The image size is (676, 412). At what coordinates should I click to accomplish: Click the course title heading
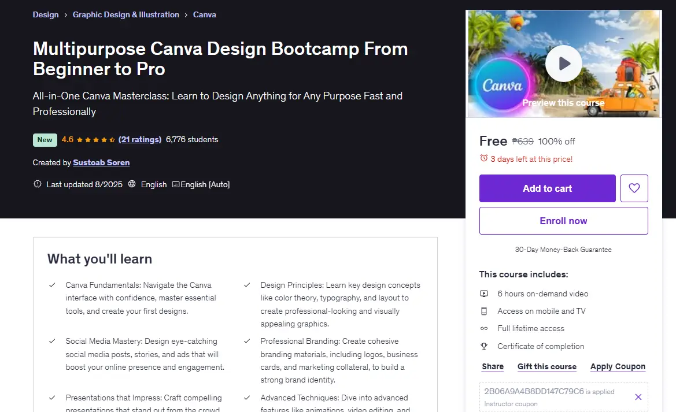[x=220, y=58]
